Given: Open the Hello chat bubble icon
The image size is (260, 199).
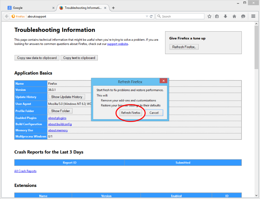Looking at the screenshot, I should (243, 16).
